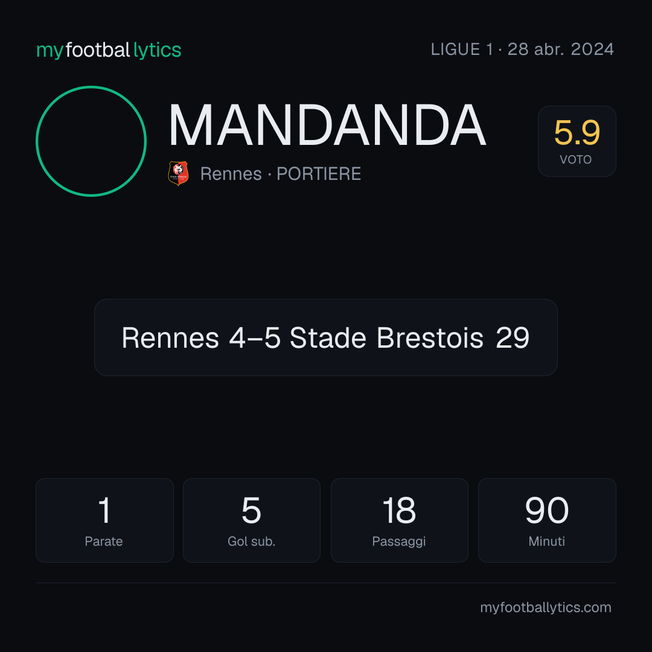Select the 5.9 Voto rating badge
The width and height of the screenshot is (652, 652).
click(x=577, y=141)
